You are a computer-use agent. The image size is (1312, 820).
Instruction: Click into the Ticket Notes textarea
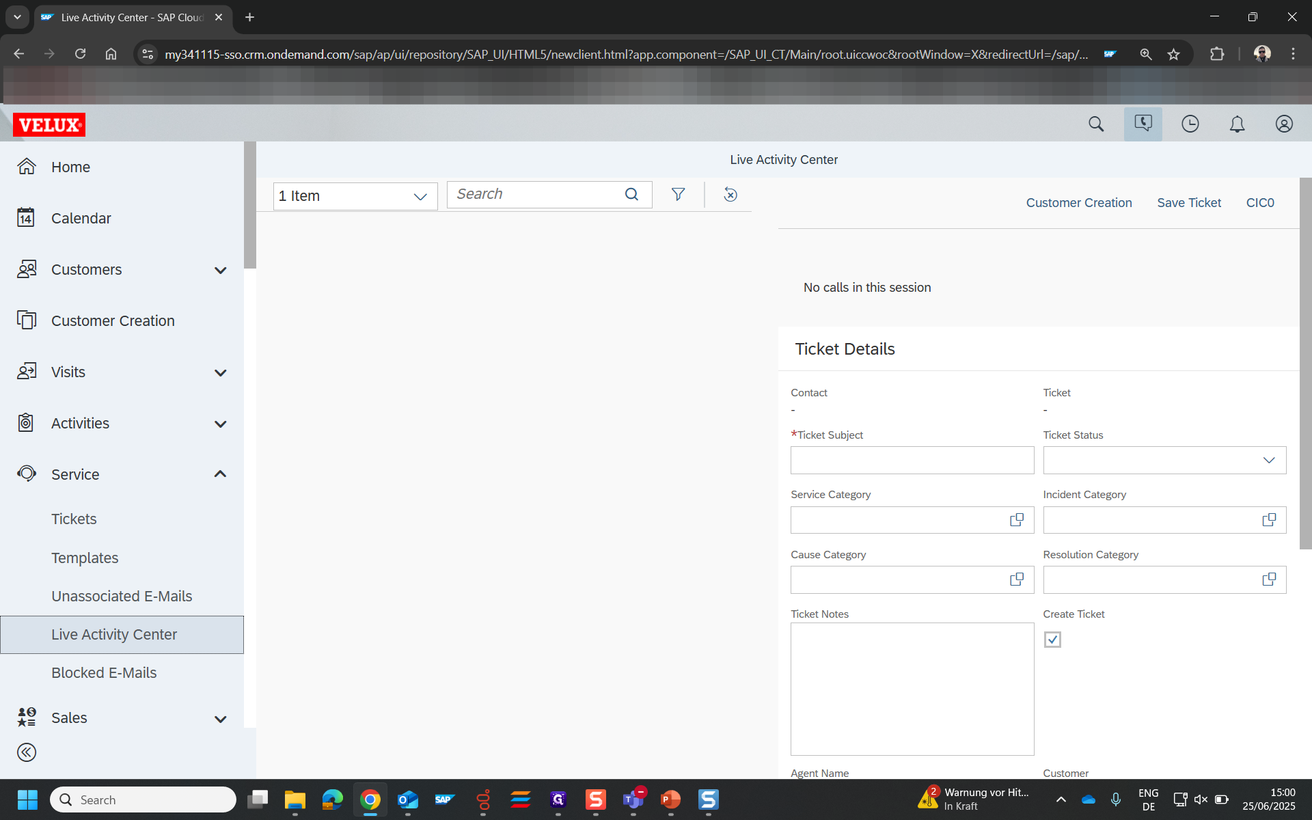912,689
